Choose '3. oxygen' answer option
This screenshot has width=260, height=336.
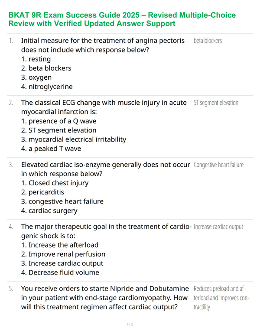coord(36,78)
